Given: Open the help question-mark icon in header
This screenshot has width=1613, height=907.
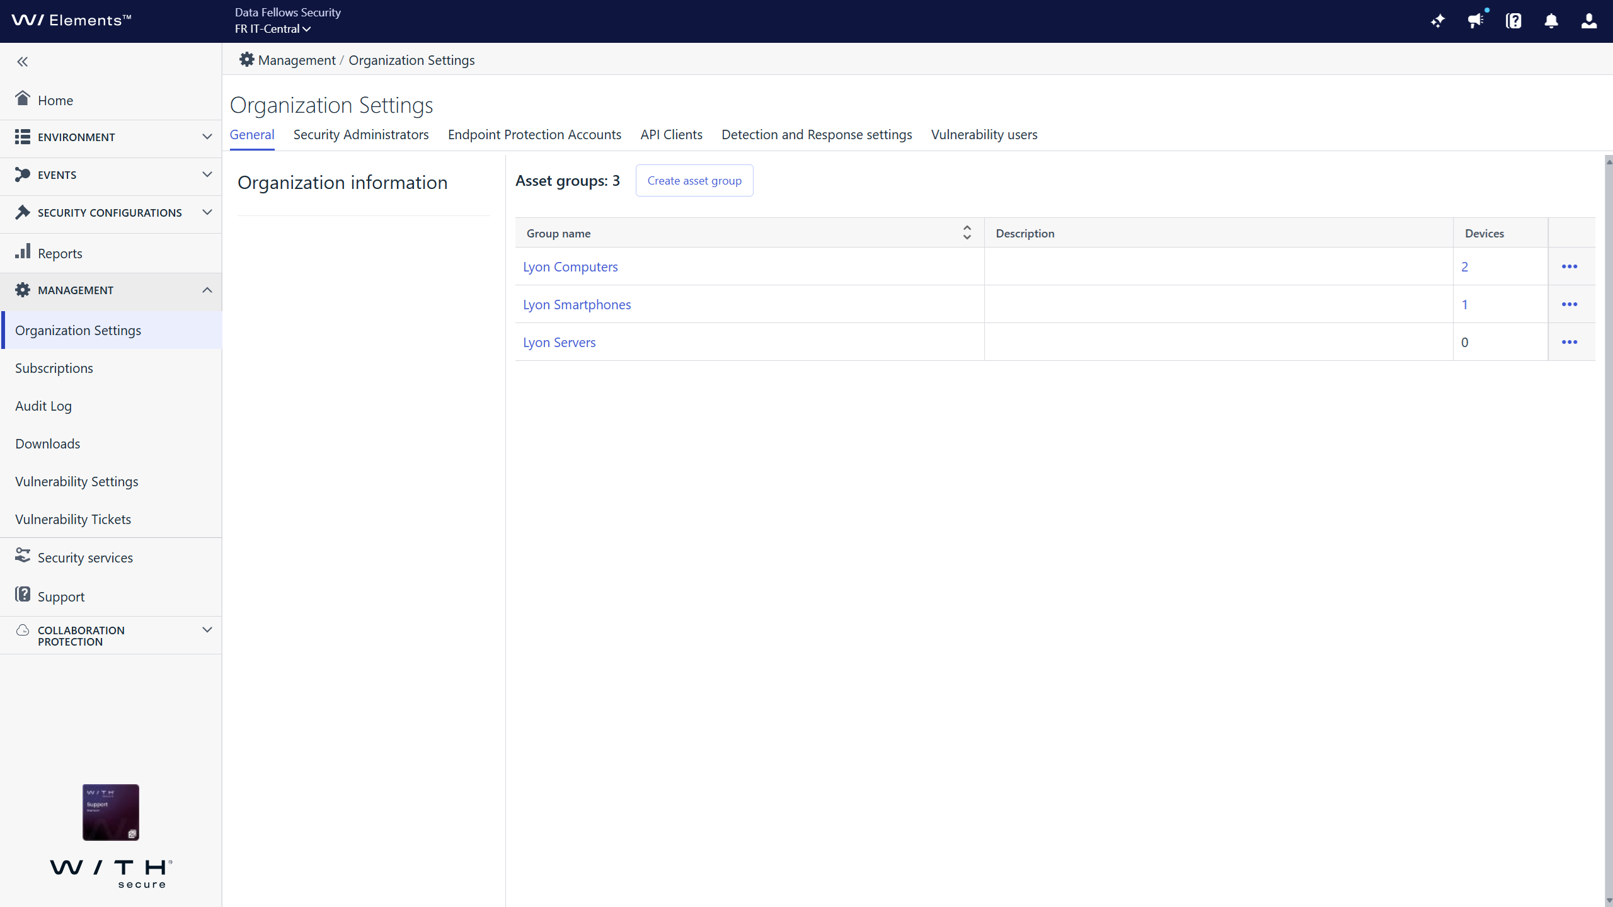Looking at the screenshot, I should tap(1513, 21).
